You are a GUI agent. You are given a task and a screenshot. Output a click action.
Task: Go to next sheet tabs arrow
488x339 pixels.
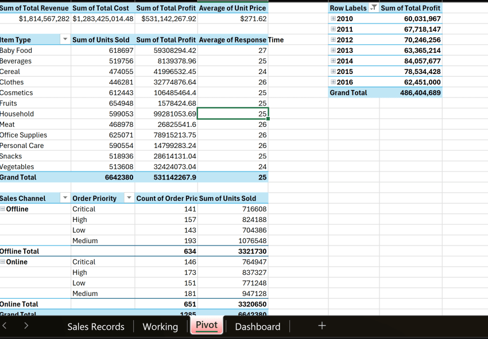26,326
